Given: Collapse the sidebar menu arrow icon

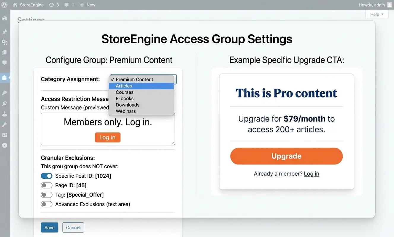Looking at the screenshot, I should [4, 145].
